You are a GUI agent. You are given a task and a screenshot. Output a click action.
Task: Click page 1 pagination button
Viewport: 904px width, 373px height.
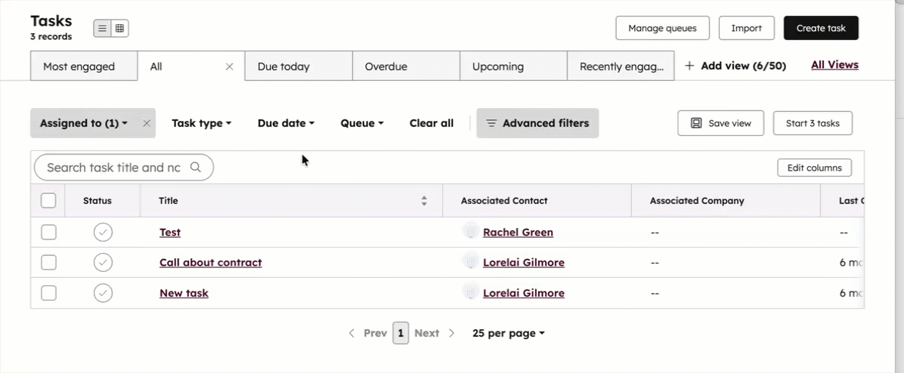[x=401, y=333]
